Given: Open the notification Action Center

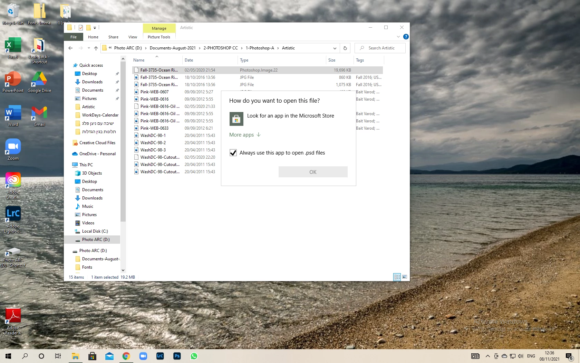Looking at the screenshot, I should click(x=569, y=356).
